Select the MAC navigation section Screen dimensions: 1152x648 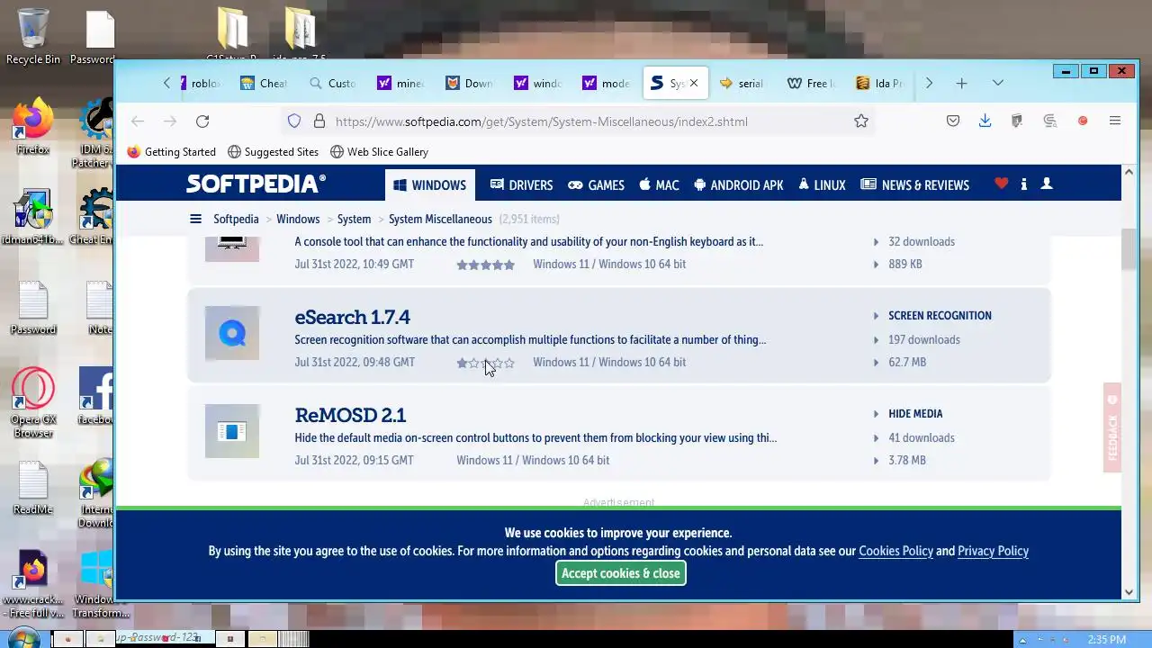coord(659,185)
